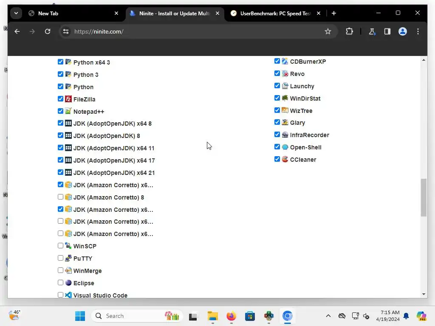The height and width of the screenshot is (326, 435).
Task: Switch to the UserBenchmark tab
Action: [x=275, y=13]
